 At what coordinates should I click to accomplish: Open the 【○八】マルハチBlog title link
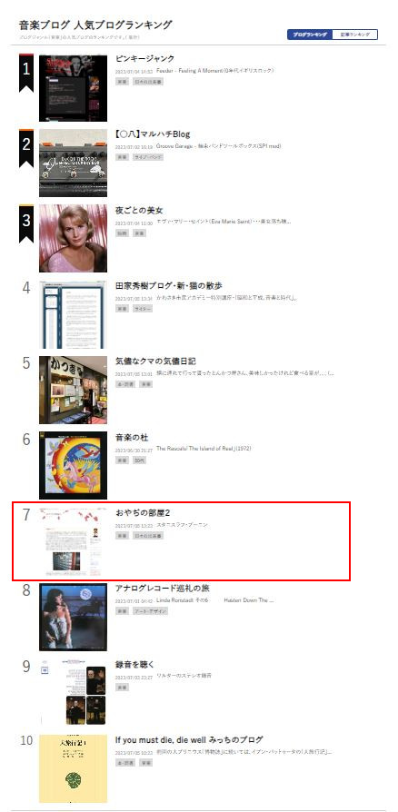tap(153, 134)
